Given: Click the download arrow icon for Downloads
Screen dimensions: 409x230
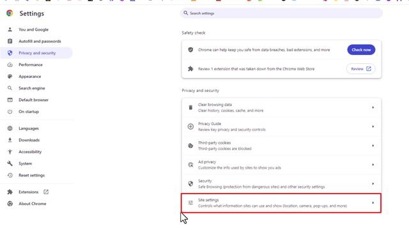Looking at the screenshot, I should click(10, 140).
